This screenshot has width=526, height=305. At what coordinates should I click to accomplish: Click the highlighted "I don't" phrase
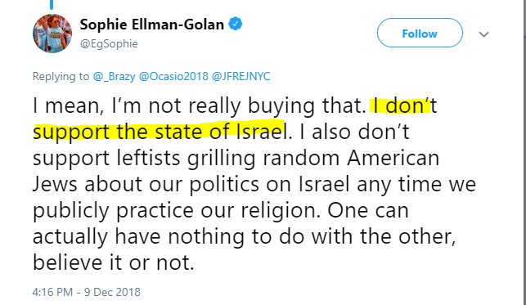point(403,105)
